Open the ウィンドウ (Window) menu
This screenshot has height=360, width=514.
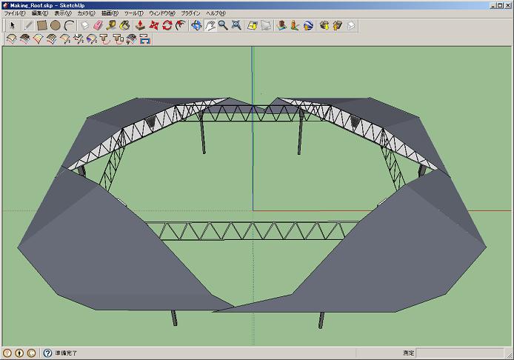[x=161, y=13]
